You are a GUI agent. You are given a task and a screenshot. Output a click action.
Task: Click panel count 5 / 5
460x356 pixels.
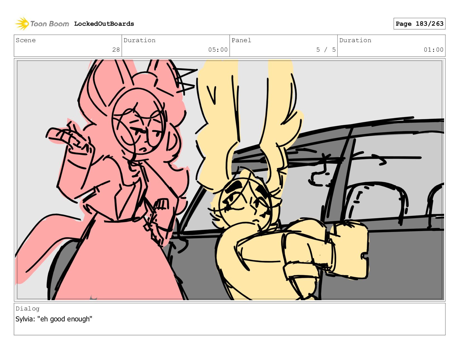pos(326,50)
